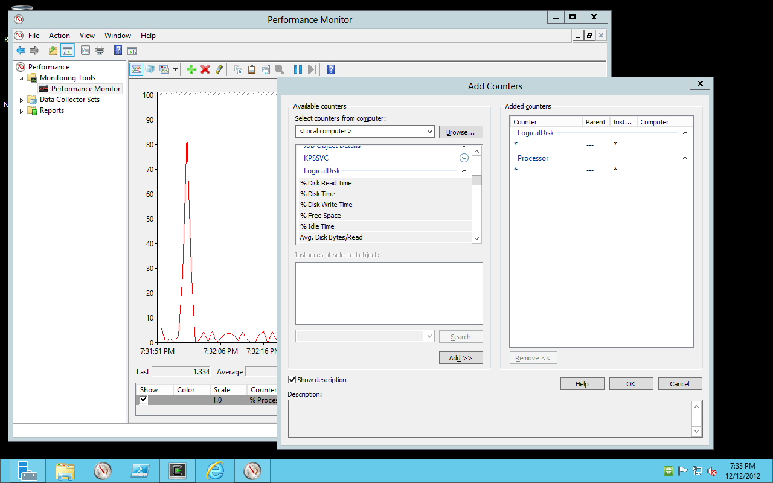This screenshot has width=773, height=483.
Task: Select % Disk Write Time counter
Action: pos(384,205)
